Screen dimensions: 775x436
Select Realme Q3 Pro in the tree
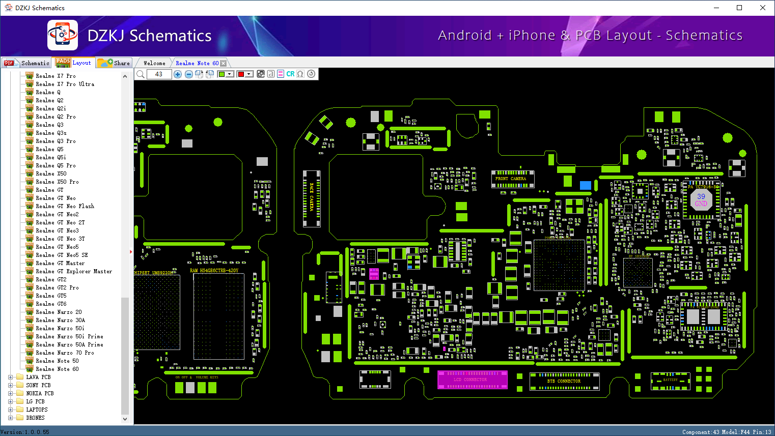(56, 141)
